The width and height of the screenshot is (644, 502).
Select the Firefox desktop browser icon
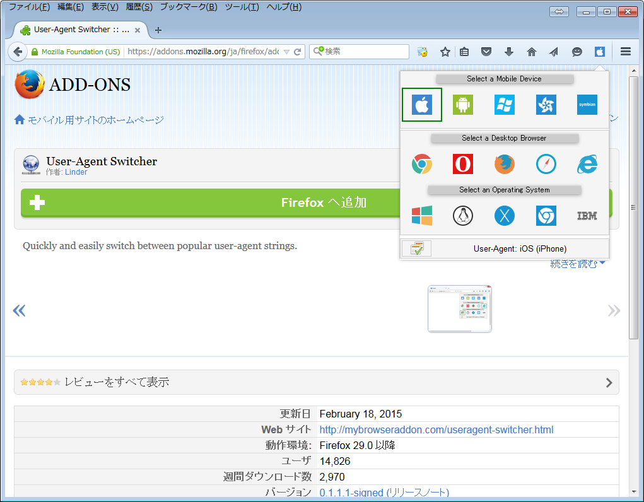(505, 165)
